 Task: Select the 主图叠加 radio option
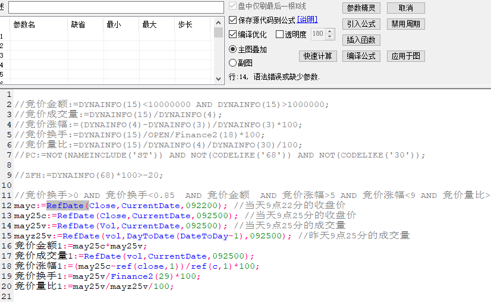(232, 49)
